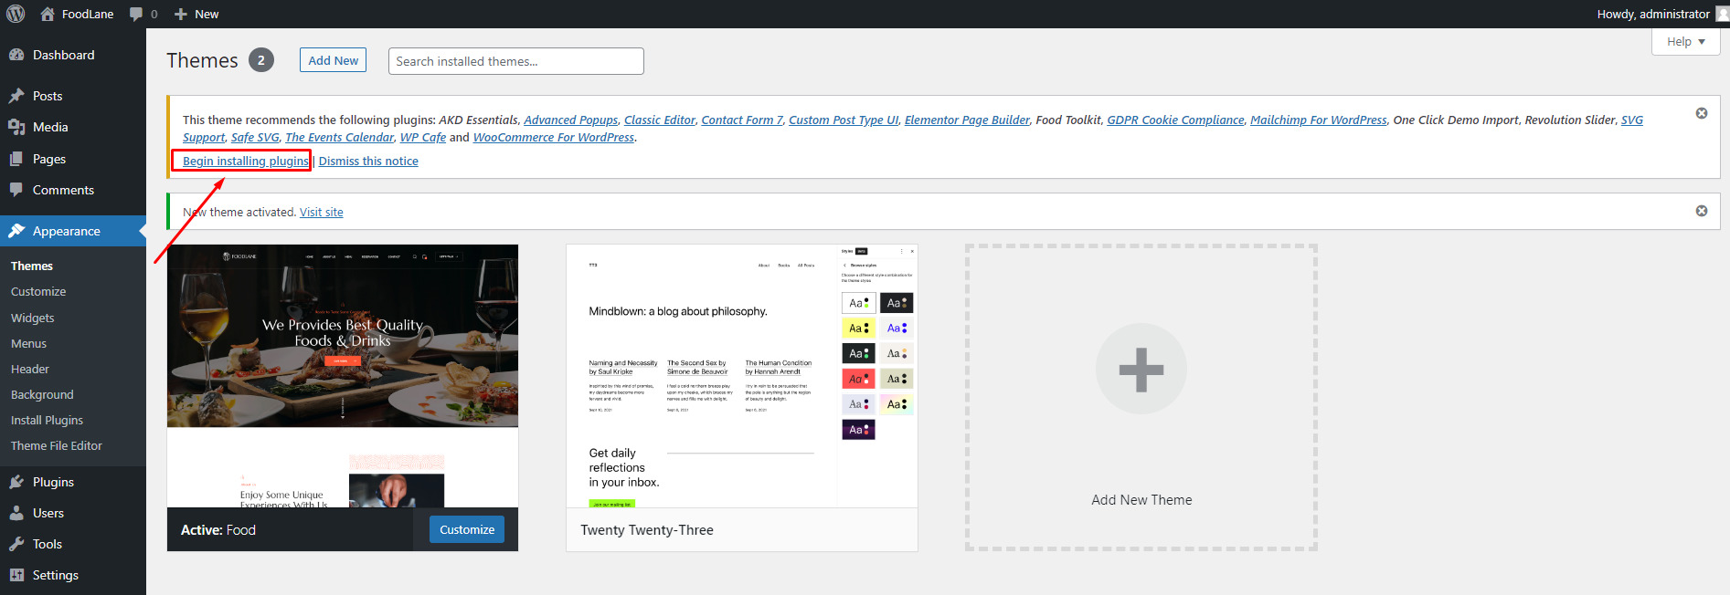Open the WP Cafe plugin link
The height and width of the screenshot is (595, 1730).
(x=423, y=137)
